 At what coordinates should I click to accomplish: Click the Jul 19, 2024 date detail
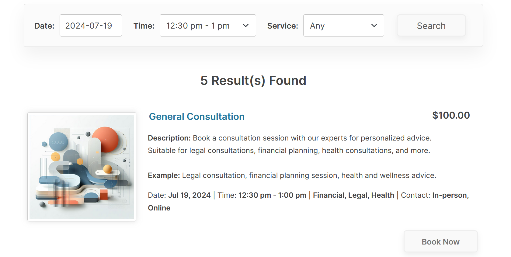pyautogui.click(x=189, y=195)
